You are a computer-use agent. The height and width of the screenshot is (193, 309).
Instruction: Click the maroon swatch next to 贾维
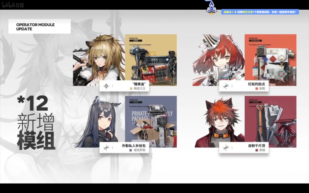pos(257,150)
